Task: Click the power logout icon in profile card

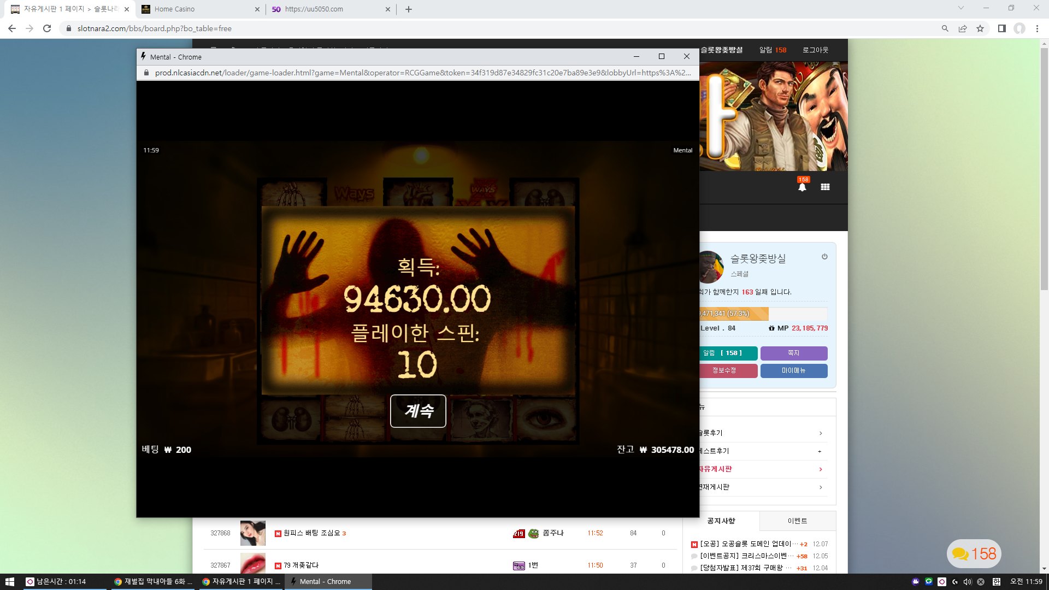Action: tap(824, 257)
